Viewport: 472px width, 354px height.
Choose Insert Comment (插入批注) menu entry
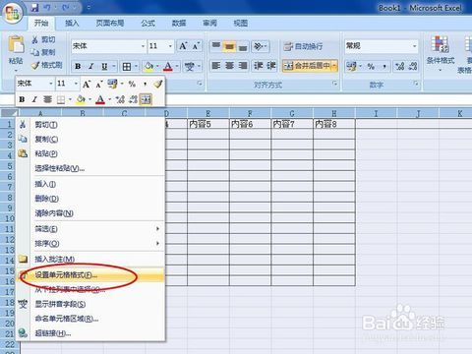90,260
